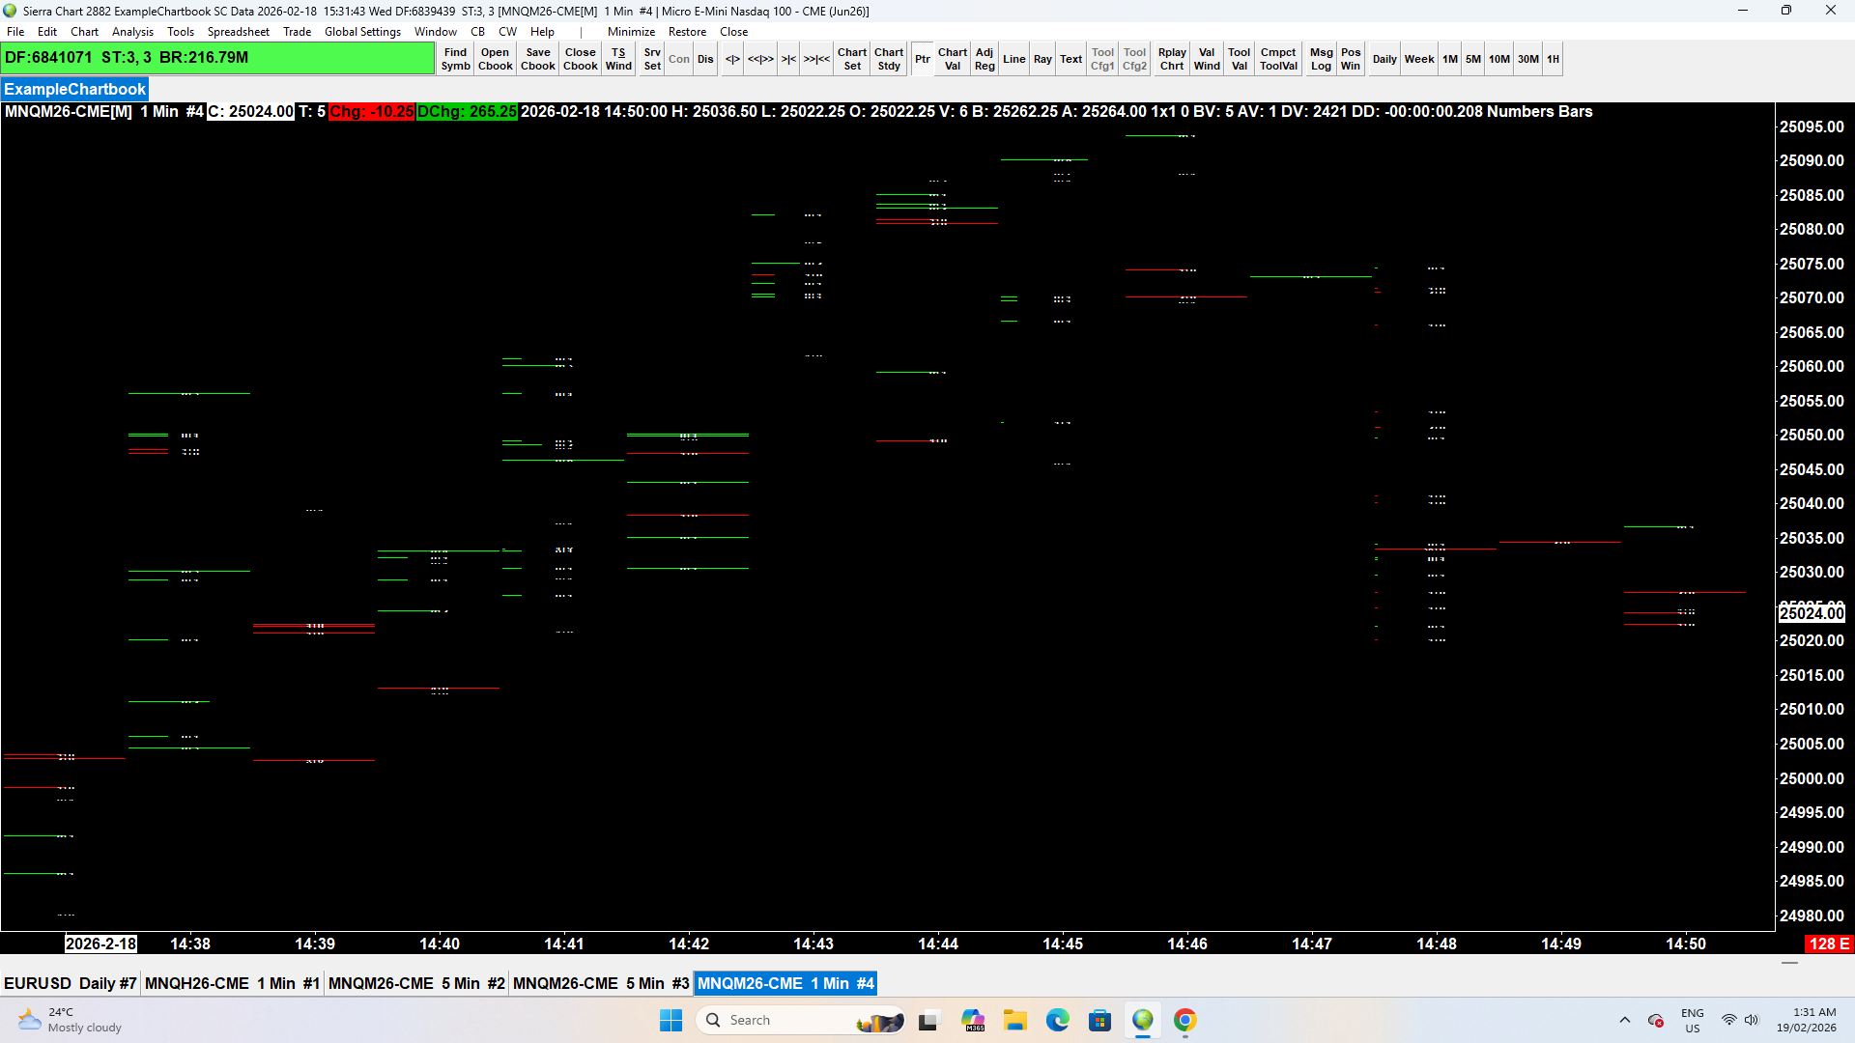Click the >>|<< bar spacing button
Screen dimensions: 1855x1043
pyautogui.click(x=816, y=59)
